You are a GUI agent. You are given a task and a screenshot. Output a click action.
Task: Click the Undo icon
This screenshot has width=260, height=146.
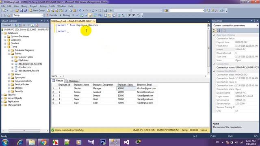point(80,11)
